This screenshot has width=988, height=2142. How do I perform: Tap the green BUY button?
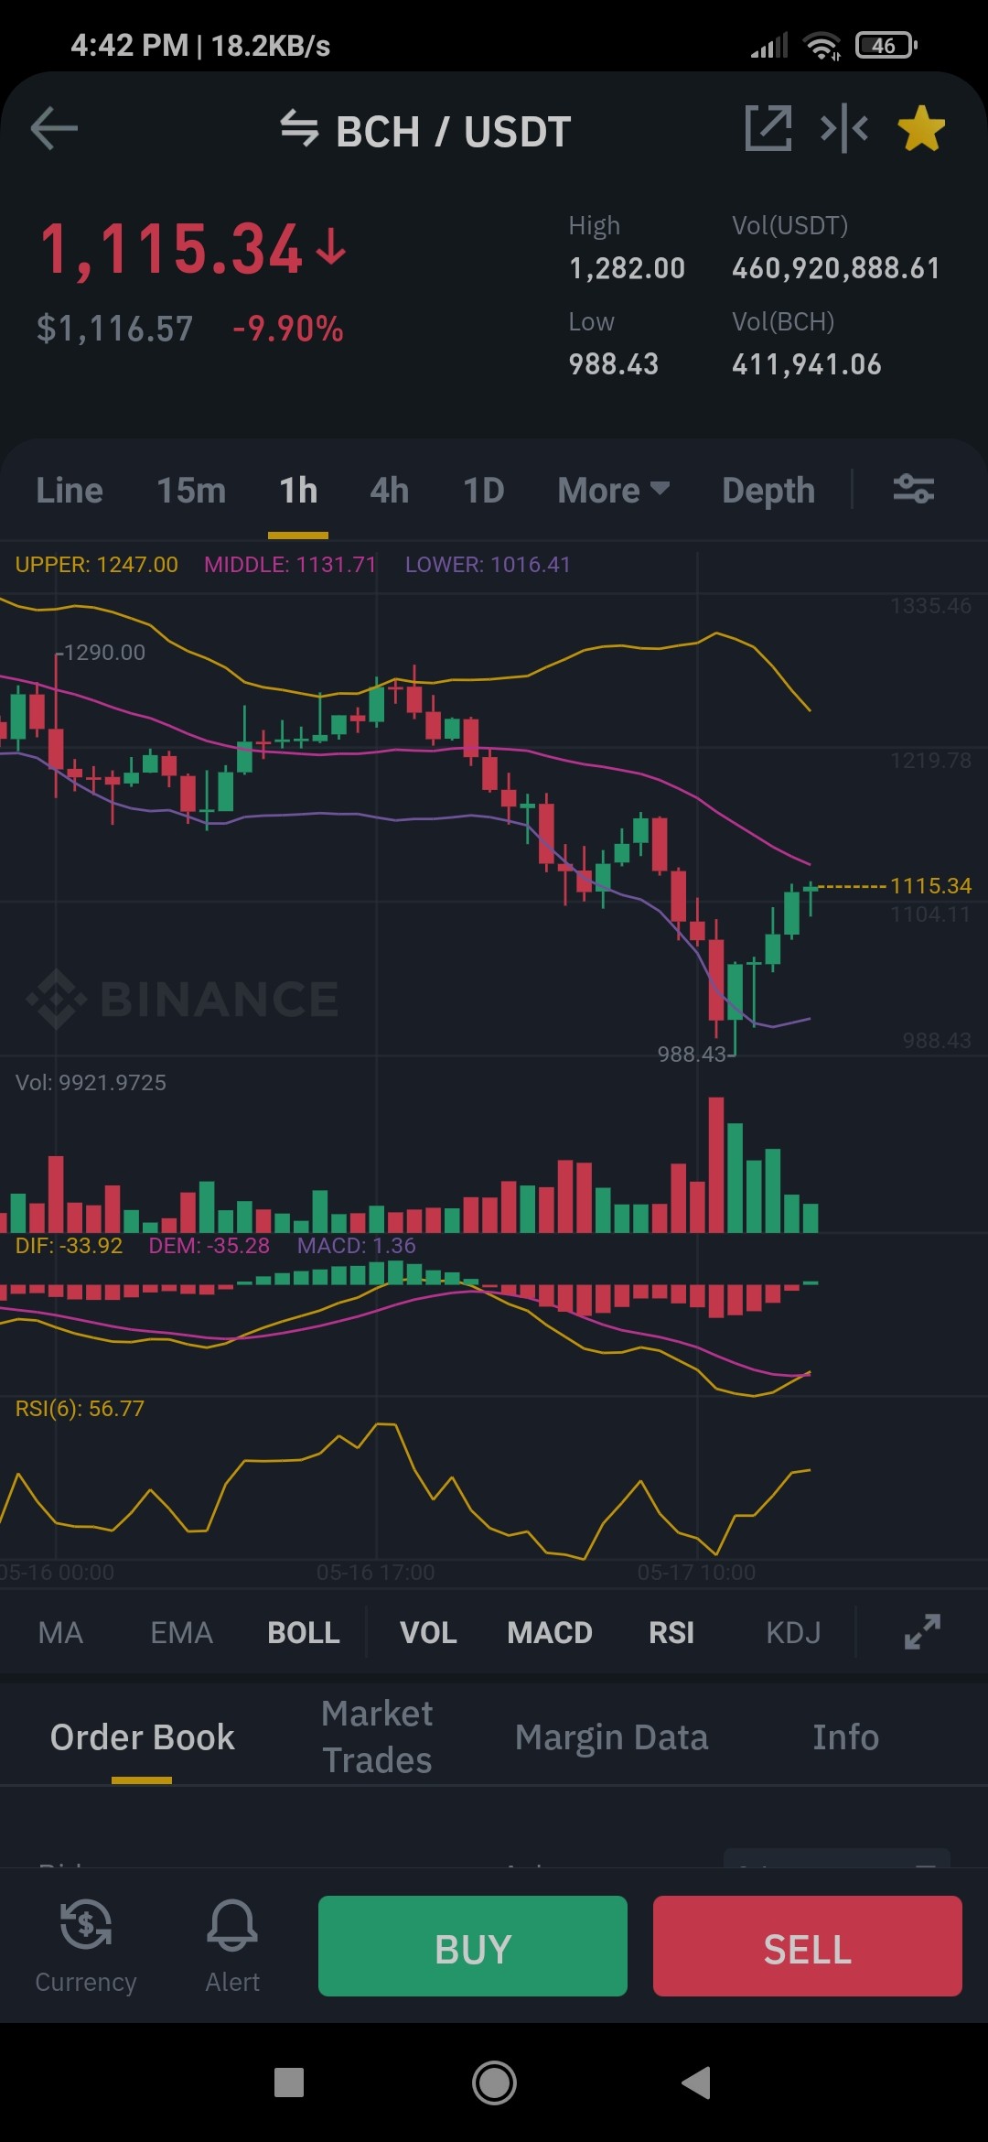tap(473, 1946)
